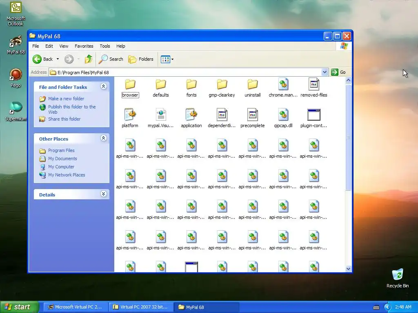Click the Go button beside address bar

point(338,72)
